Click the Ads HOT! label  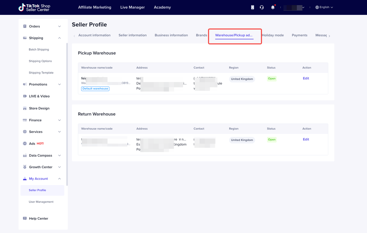40,144
